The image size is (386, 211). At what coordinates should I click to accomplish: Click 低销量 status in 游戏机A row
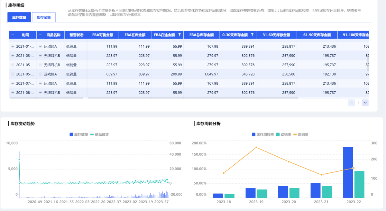pyautogui.click(x=71, y=74)
